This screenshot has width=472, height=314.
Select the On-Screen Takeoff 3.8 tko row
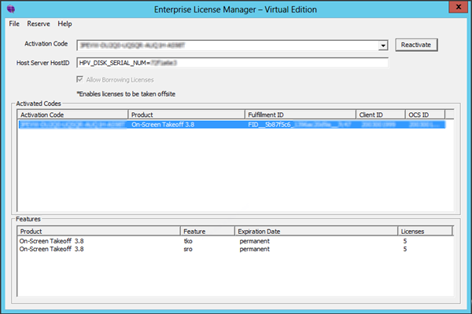[234, 241]
